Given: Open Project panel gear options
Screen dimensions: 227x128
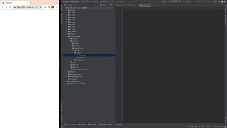Looking at the screenshot, I should 111,5.
